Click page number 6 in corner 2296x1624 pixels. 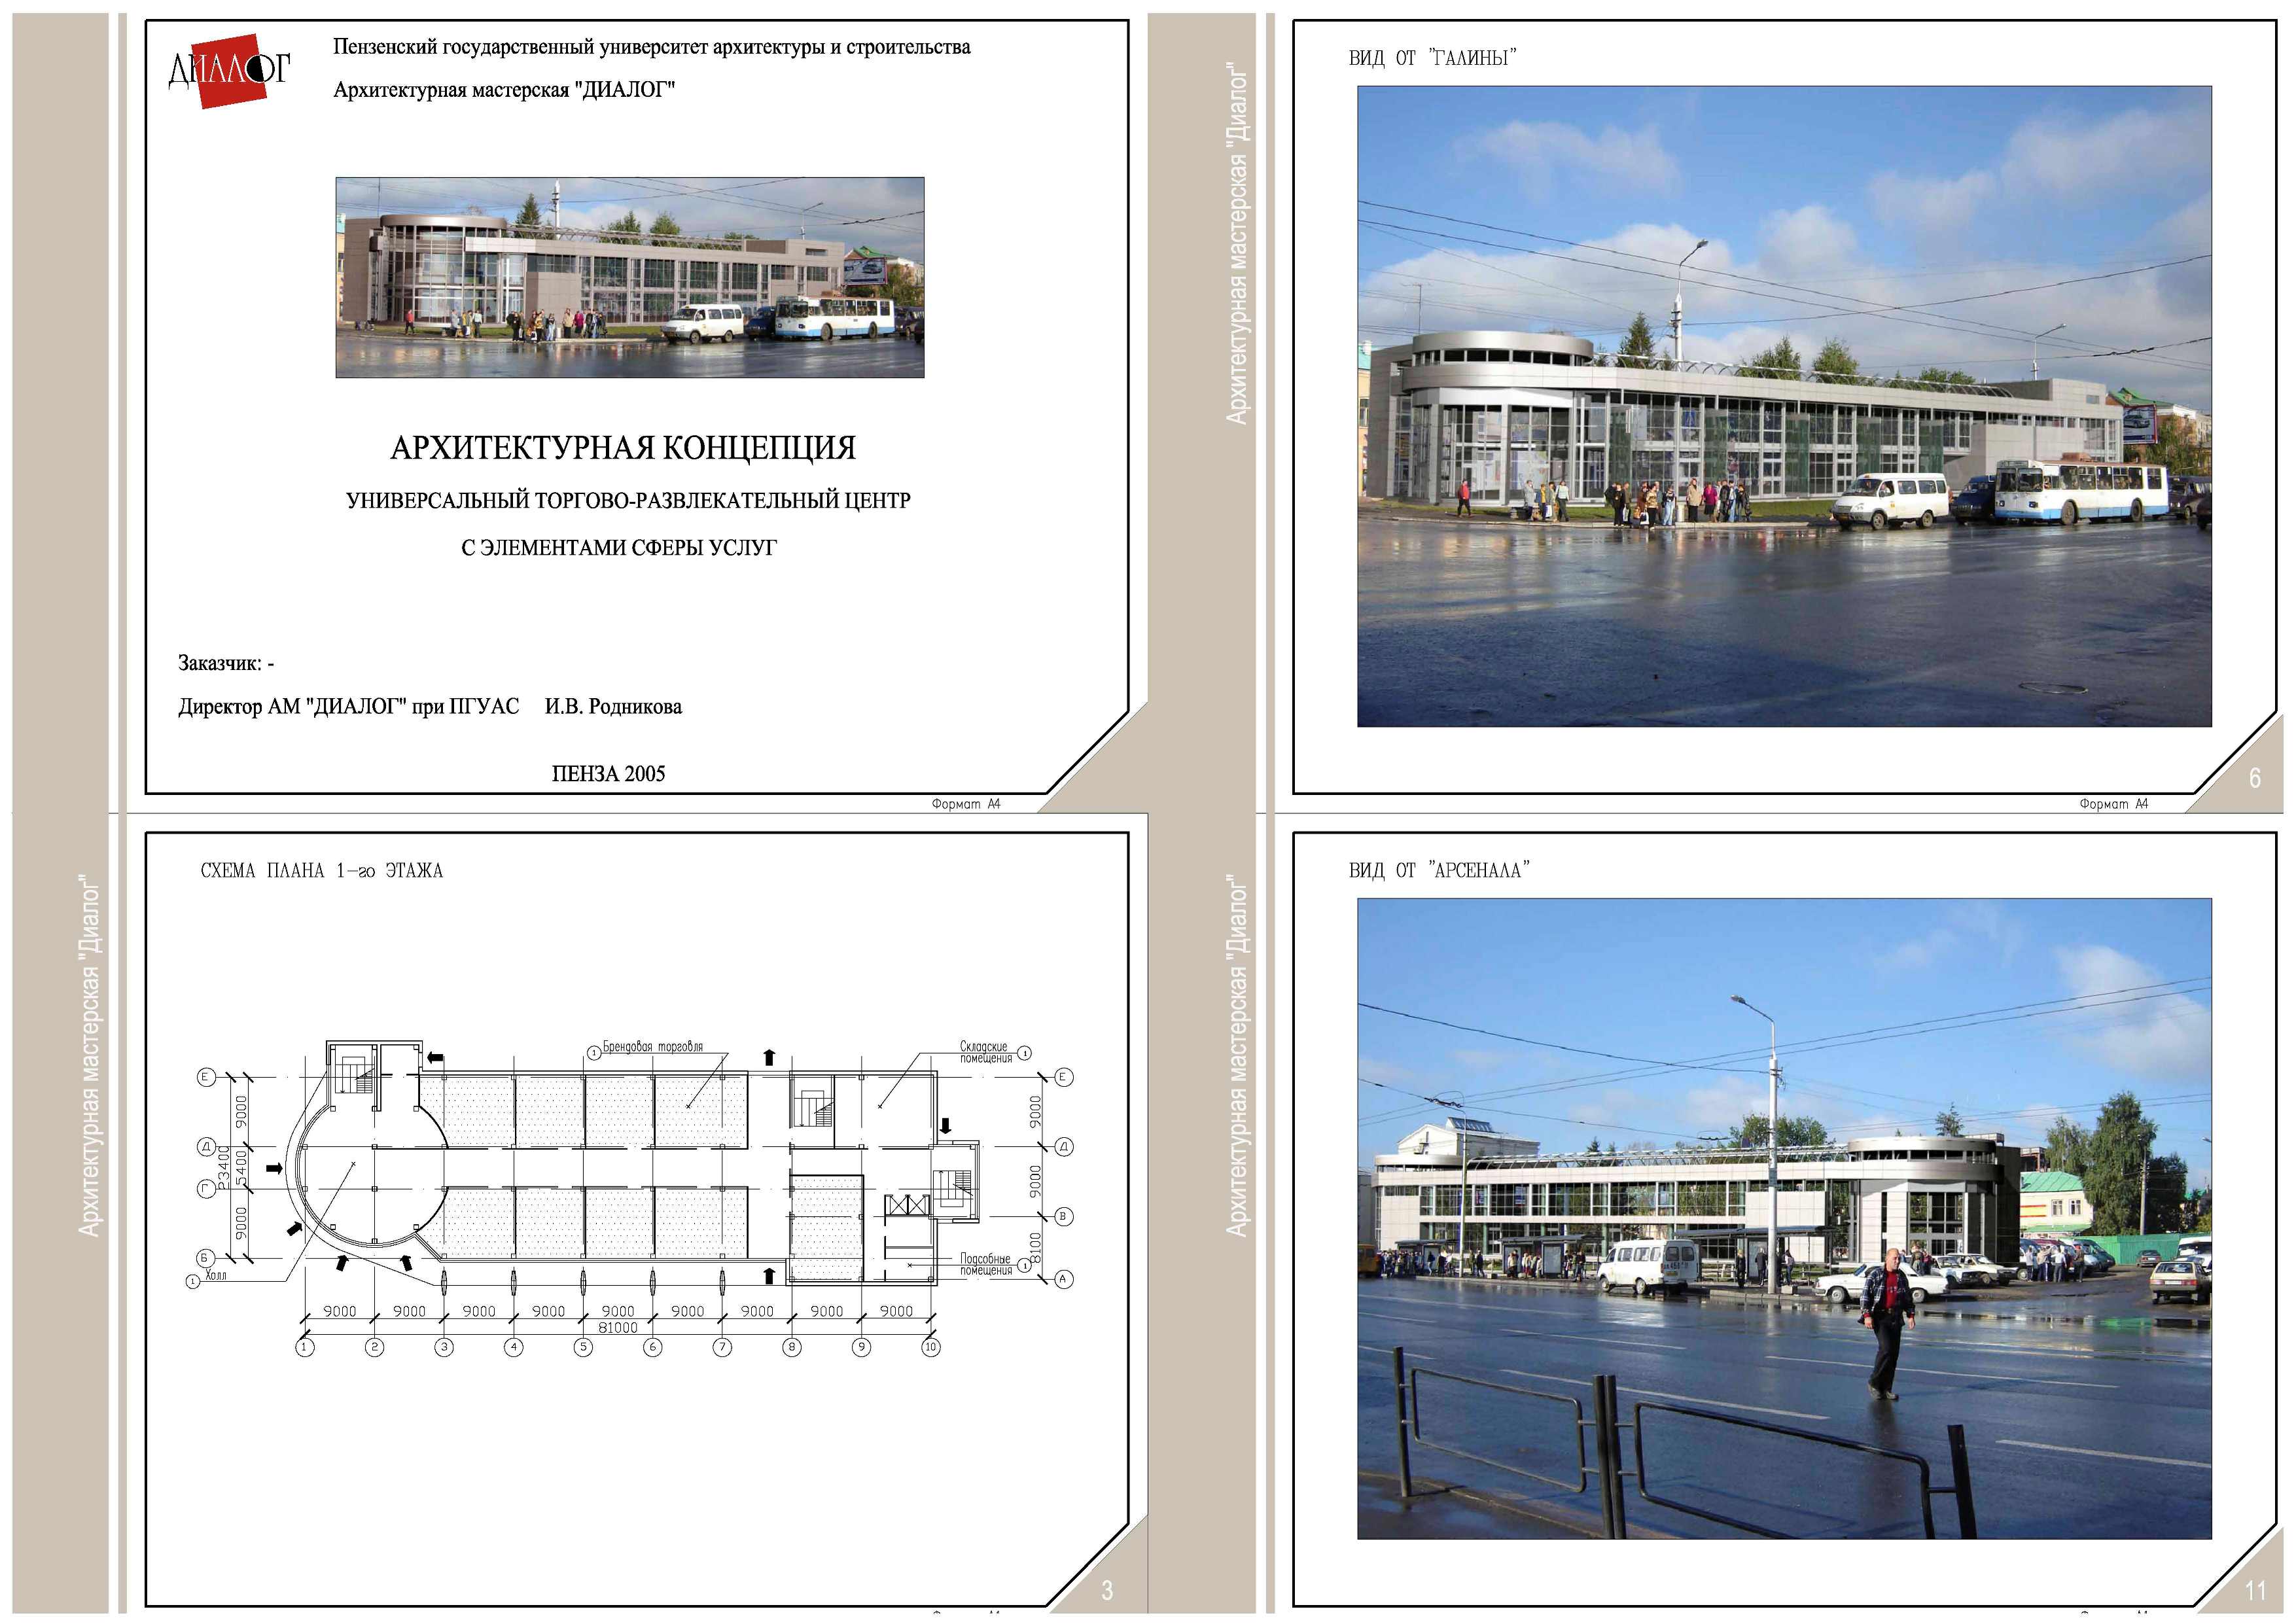click(2254, 778)
